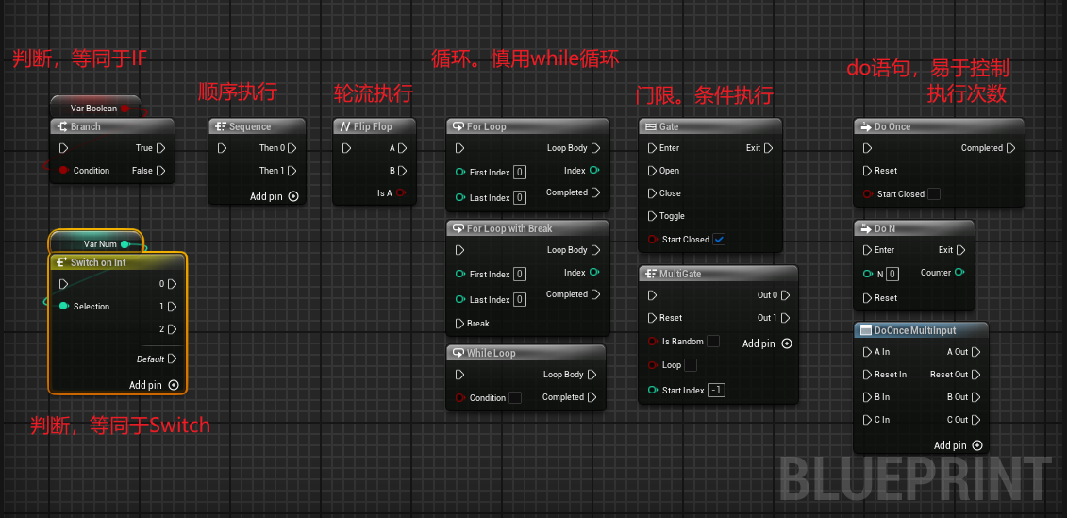Select the Var Num variable node

coord(94,244)
